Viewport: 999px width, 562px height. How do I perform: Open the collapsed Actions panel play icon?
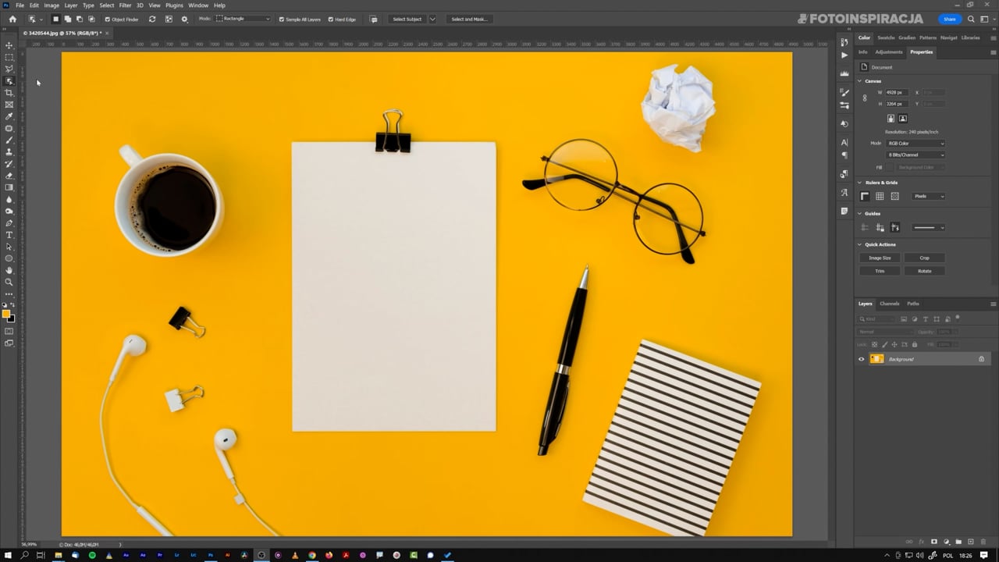pos(844,55)
